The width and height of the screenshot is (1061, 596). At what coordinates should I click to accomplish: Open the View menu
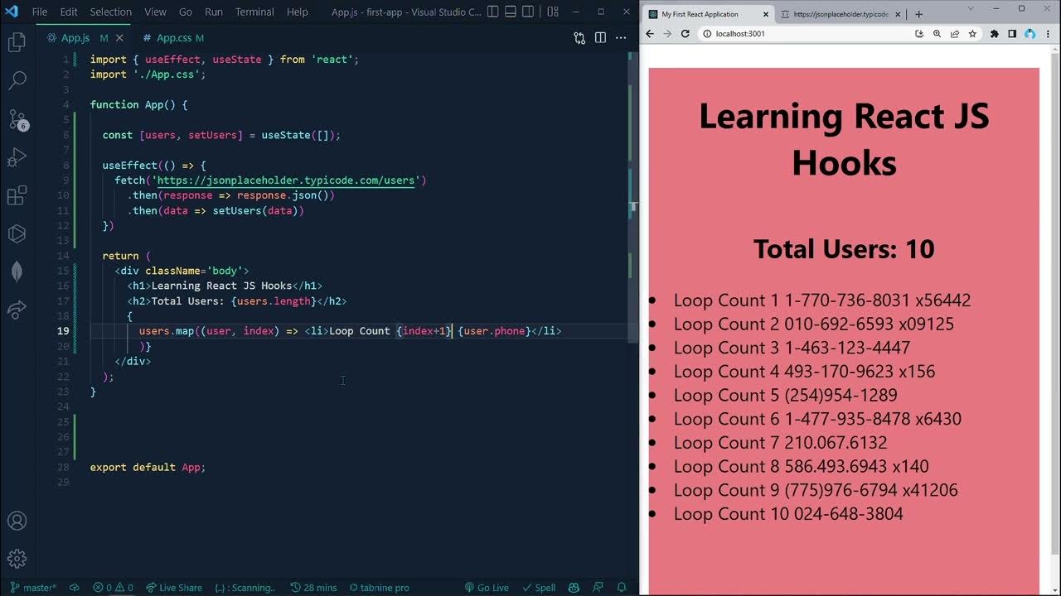pos(155,12)
